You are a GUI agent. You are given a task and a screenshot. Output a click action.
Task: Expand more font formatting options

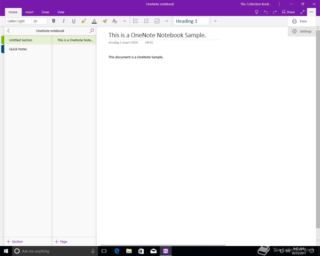(x=124, y=21)
